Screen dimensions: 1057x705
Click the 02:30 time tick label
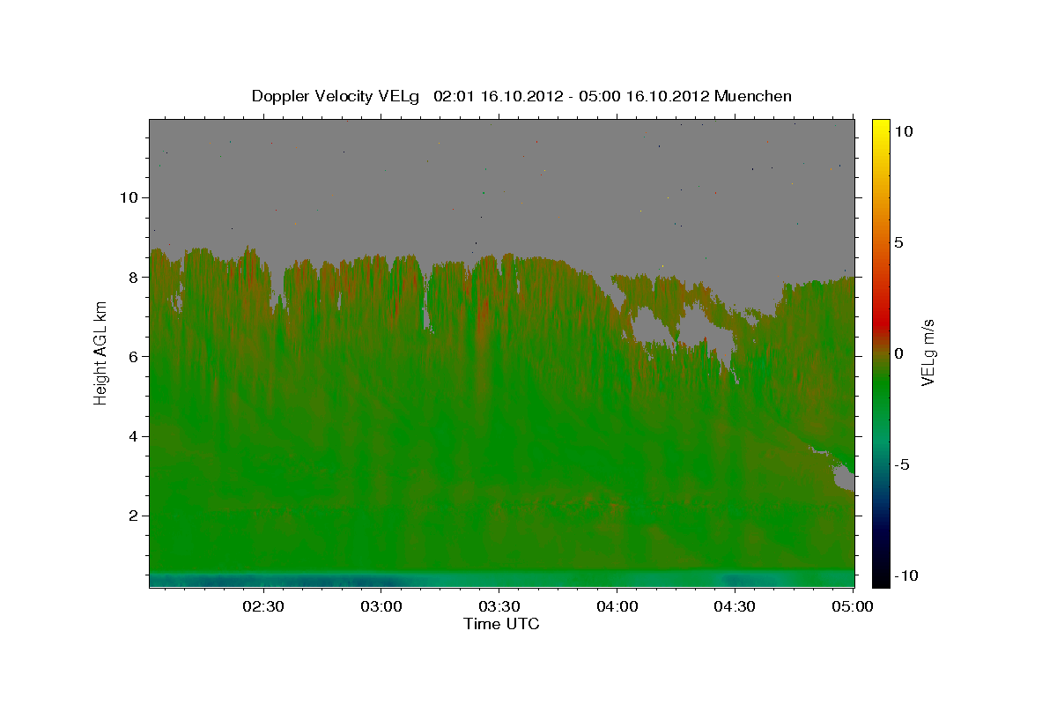pos(262,606)
